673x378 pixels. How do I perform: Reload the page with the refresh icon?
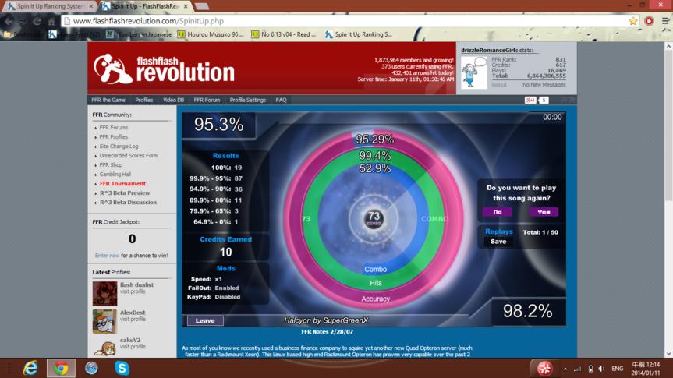(x=37, y=21)
